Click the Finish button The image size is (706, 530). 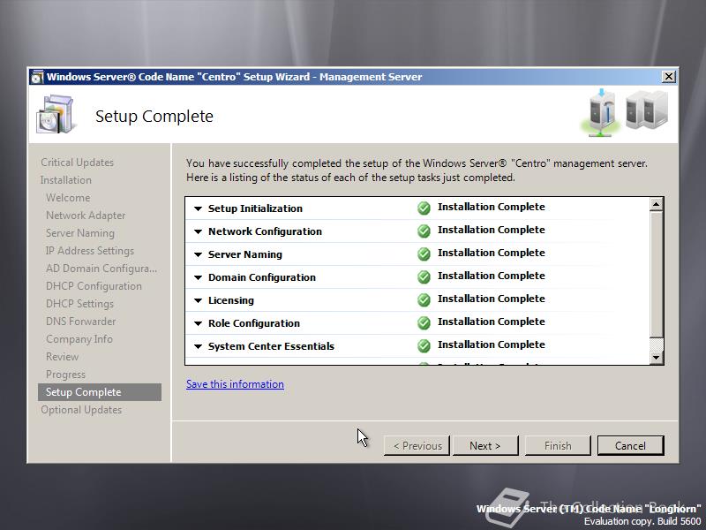click(558, 446)
